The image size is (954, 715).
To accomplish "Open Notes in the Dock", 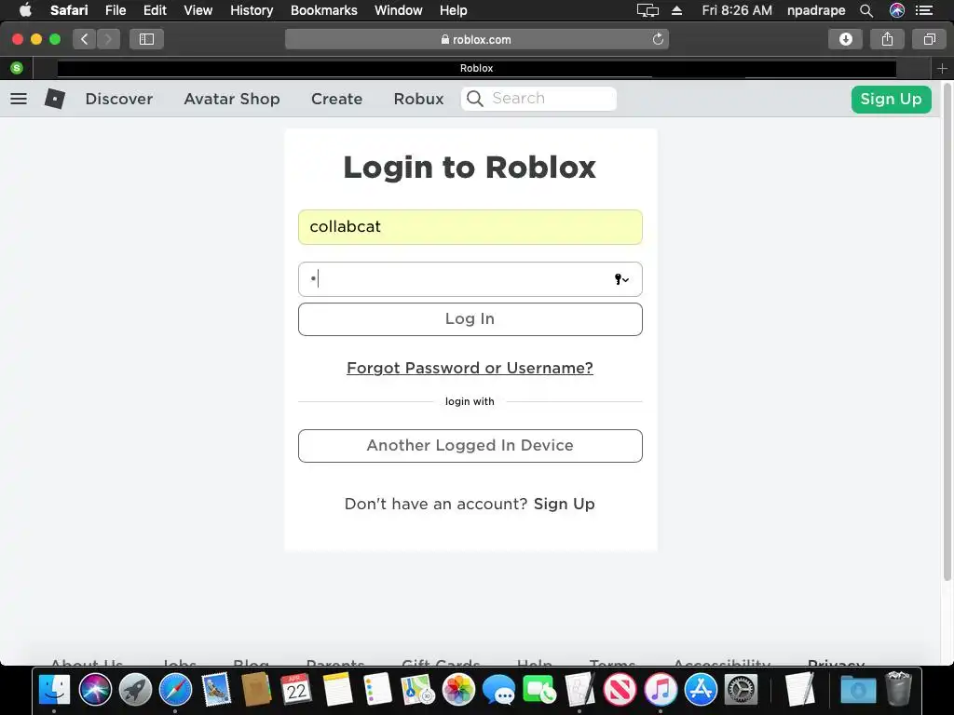I will click(337, 690).
